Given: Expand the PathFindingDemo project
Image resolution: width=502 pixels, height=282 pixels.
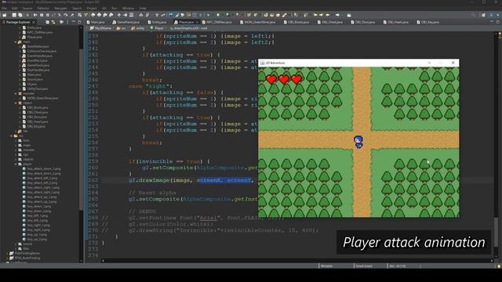Looking at the screenshot, I should pos(7,253).
